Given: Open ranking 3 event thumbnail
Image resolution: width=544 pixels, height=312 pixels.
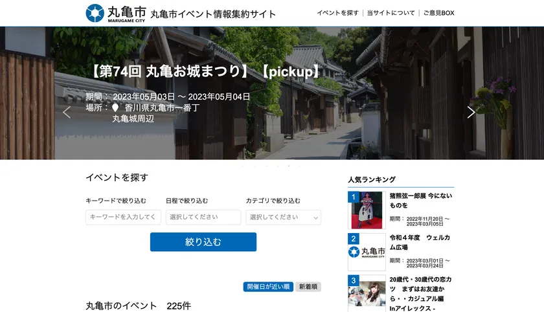Looking at the screenshot, I should 367,293.
